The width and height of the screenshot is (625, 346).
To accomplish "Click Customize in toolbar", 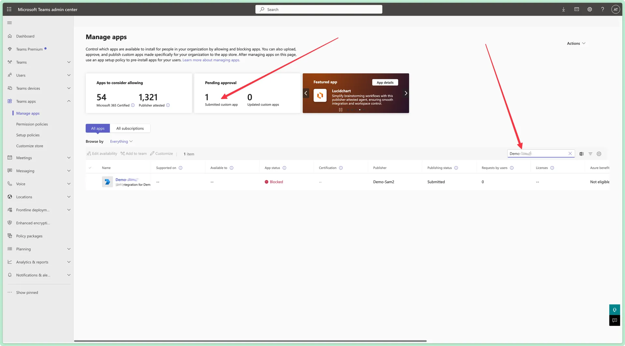I will coord(161,153).
